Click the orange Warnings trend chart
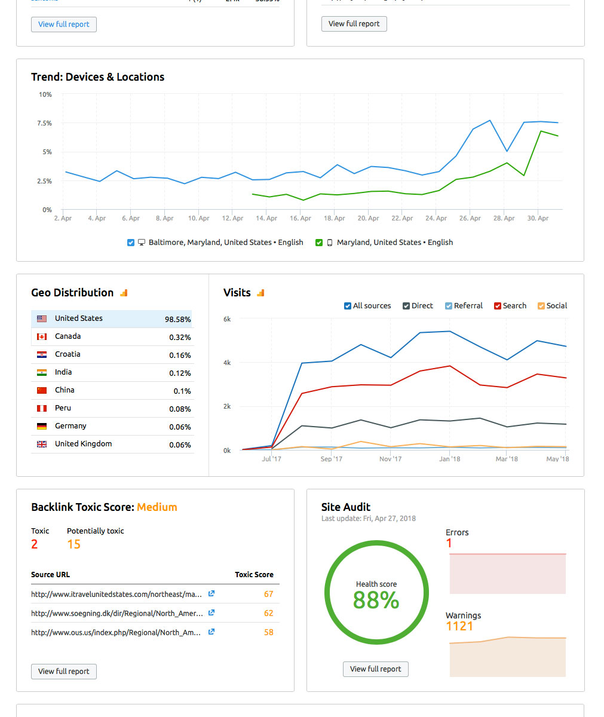604x717 pixels. tap(507, 656)
